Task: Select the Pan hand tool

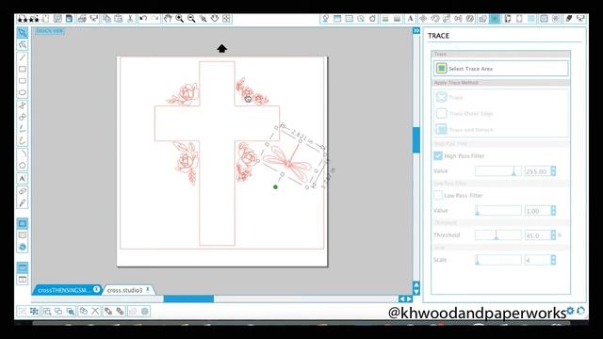Action: pos(168,19)
